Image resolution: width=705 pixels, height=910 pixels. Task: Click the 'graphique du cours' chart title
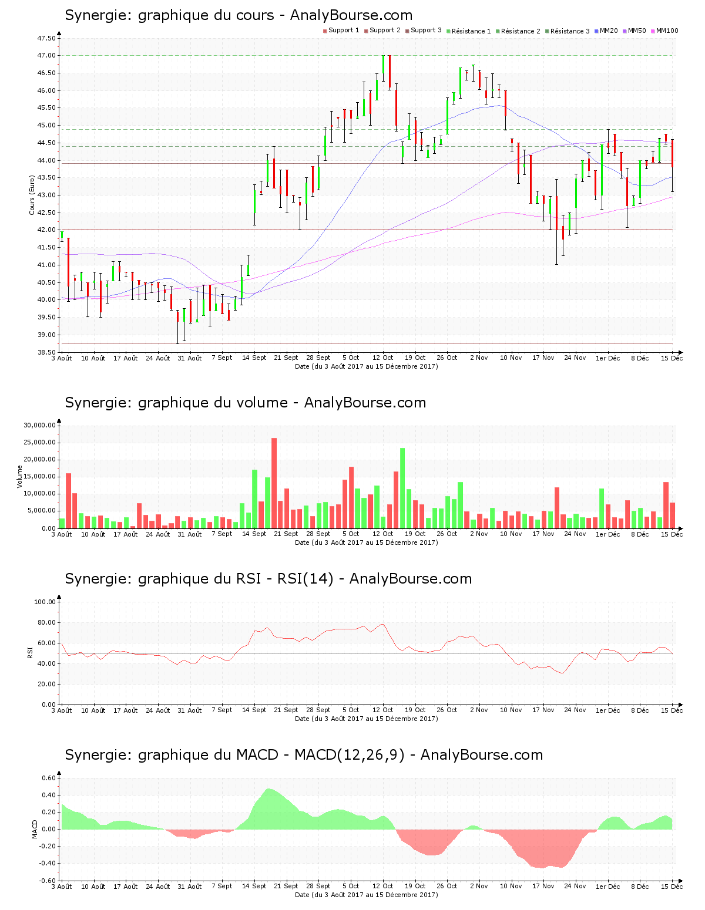(239, 15)
